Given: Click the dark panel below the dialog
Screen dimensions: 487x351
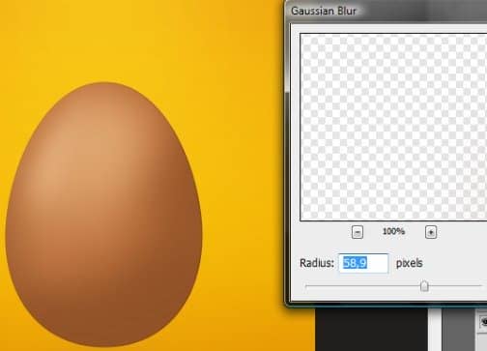Looking at the screenshot, I should (370, 330).
